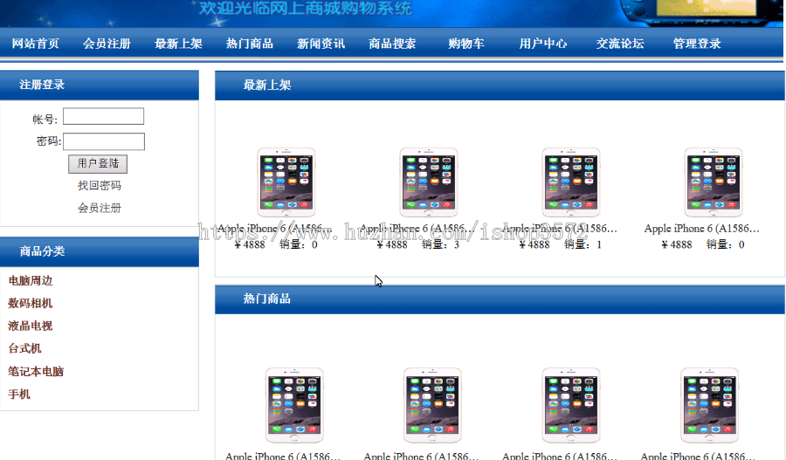Focus the 帐号 account input field
This screenshot has width=786, height=460.
click(x=103, y=116)
